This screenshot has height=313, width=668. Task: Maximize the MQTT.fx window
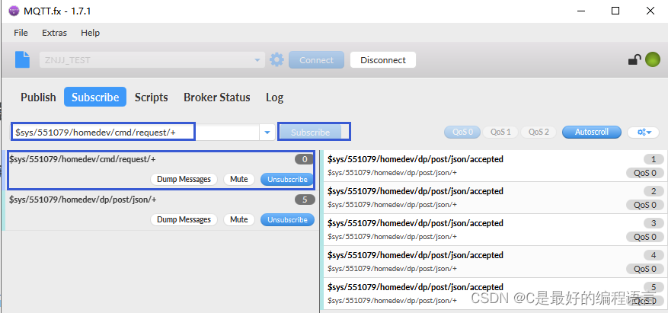coord(615,11)
